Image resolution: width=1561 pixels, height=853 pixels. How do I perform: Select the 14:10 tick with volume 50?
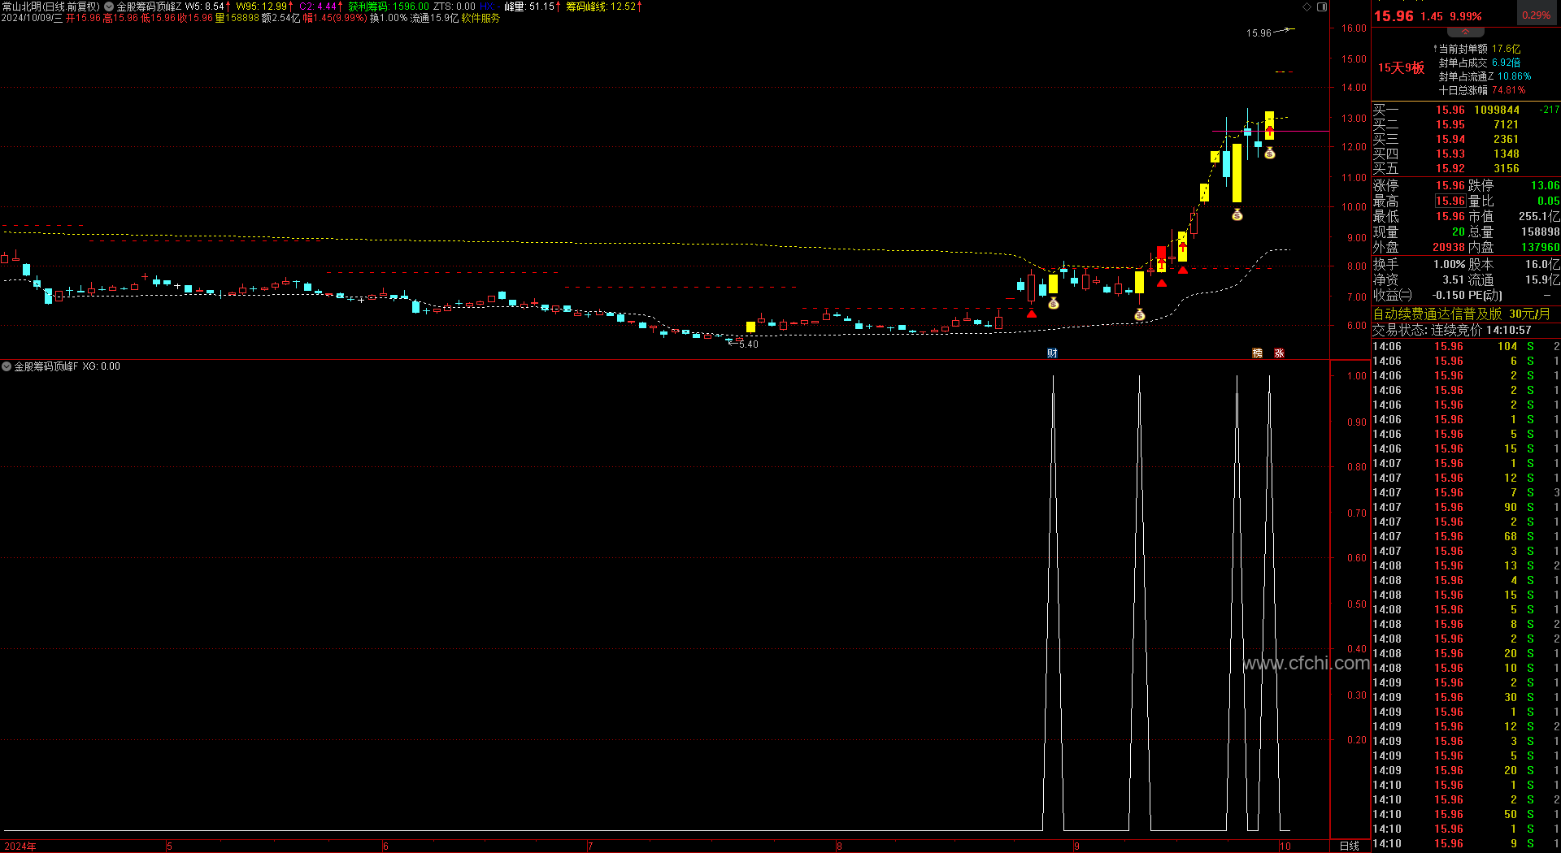1466,814
